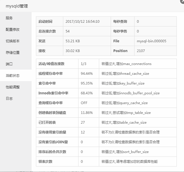Click the Position label cell

(x=123, y=51)
